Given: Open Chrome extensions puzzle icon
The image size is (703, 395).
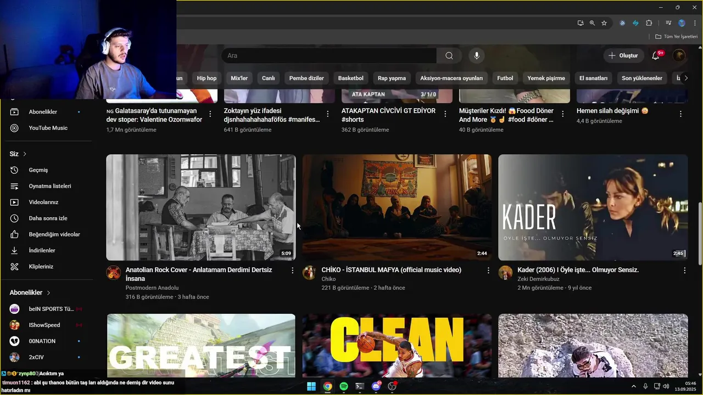Looking at the screenshot, I should (x=649, y=23).
